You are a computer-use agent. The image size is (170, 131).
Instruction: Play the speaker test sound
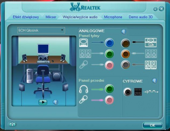click(43, 102)
